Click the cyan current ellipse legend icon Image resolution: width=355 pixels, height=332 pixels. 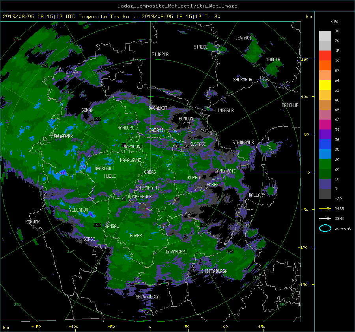coord(325,228)
